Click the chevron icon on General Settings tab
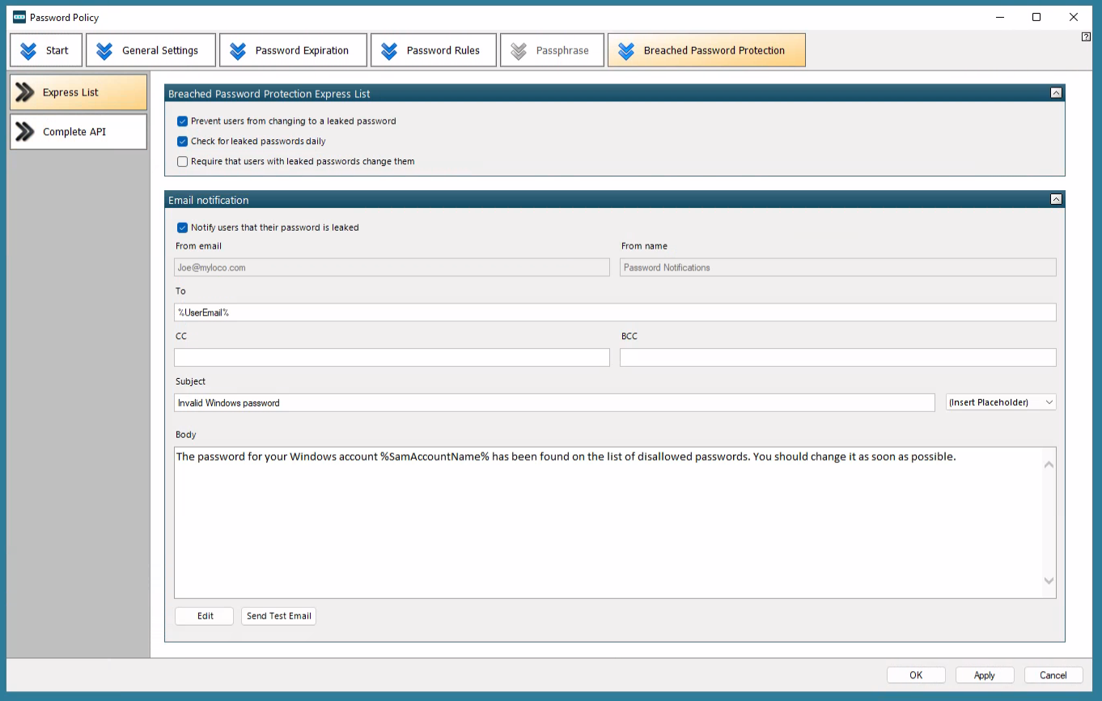 point(104,50)
